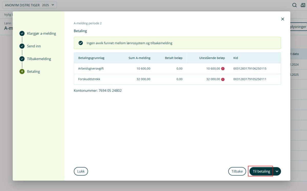
Task: Click the Klargjør a-melding step checkmark
Action: (x=22, y=33)
